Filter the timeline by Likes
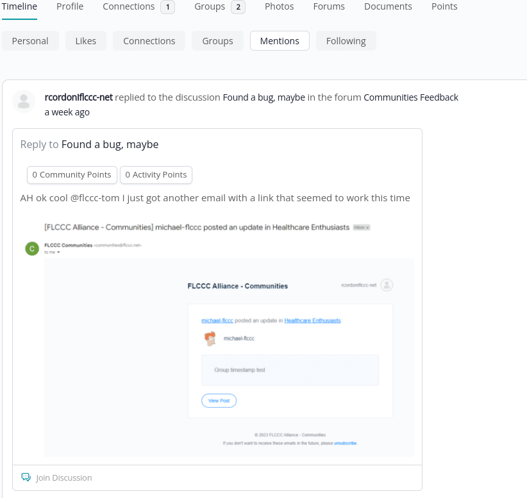This screenshot has width=527, height=498. click(x=85, y=41)
